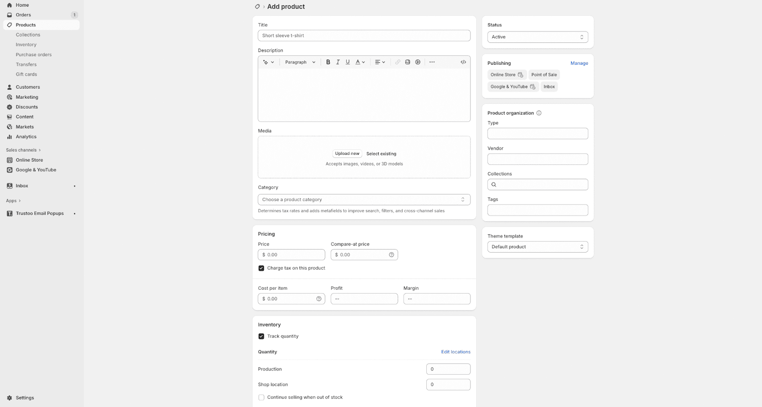Click Edit locations link
The image size is (762, 407).
[x=456, y=352]
